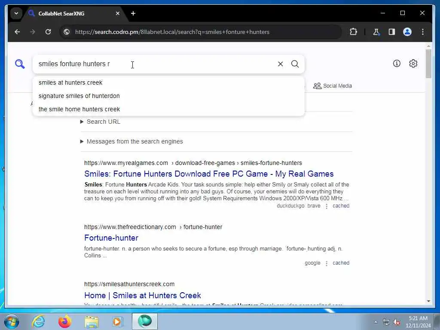Viewport: 440px width, 330px height.
Task: Open a new browser tab
Action: pyautogui.click(x=133, y=13)
